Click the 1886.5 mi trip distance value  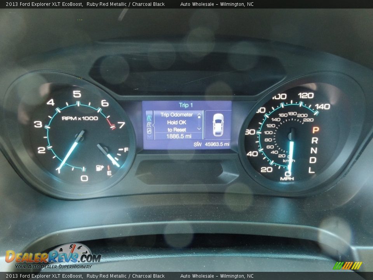(x=178, y=136)
